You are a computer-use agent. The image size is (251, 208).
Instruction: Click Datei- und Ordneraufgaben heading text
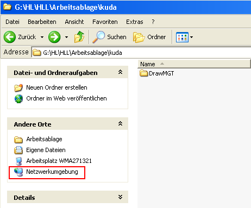pos(55,73)
